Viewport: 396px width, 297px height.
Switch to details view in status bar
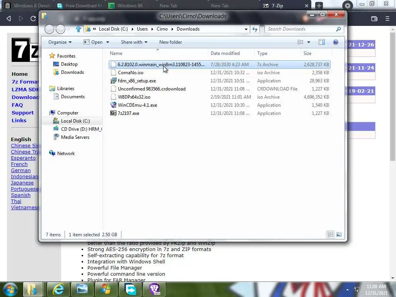pos(330,235)
